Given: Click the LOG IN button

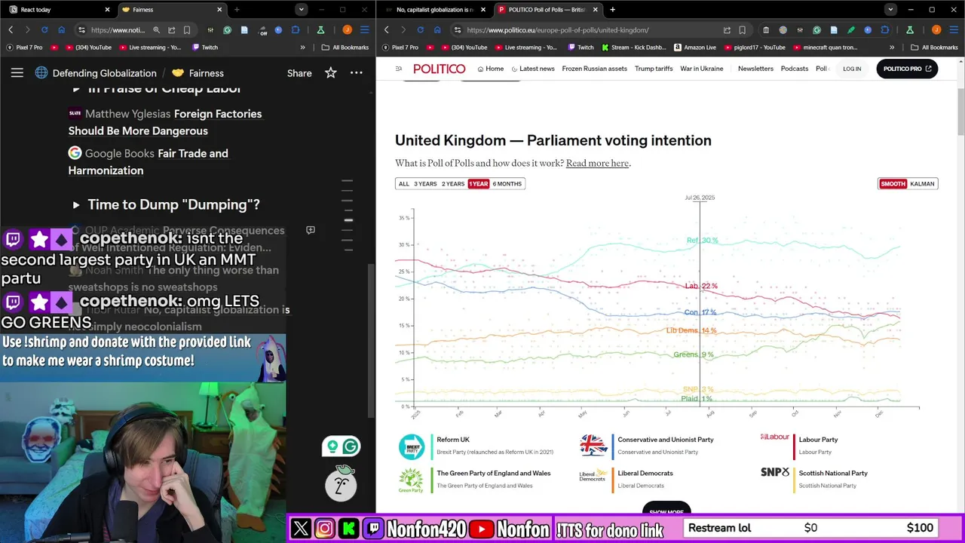Looking at the screenshot, I should (x=852, y=69).
